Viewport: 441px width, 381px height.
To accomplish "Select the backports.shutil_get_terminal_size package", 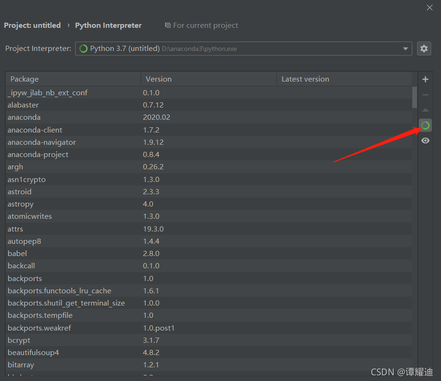I will click(208, 303).
